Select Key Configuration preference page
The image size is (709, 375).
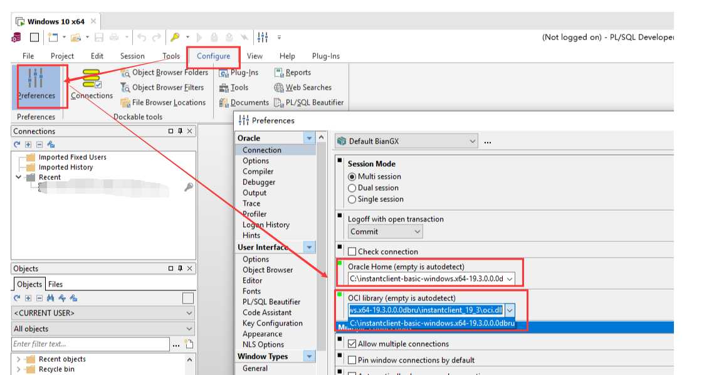[272, 324]
